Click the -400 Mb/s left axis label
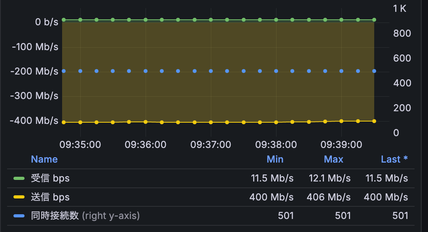This screenshot has width=428, height=232. point(35,121)
